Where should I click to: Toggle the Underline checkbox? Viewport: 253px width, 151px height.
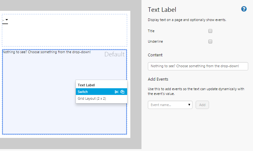pos(210,41)
